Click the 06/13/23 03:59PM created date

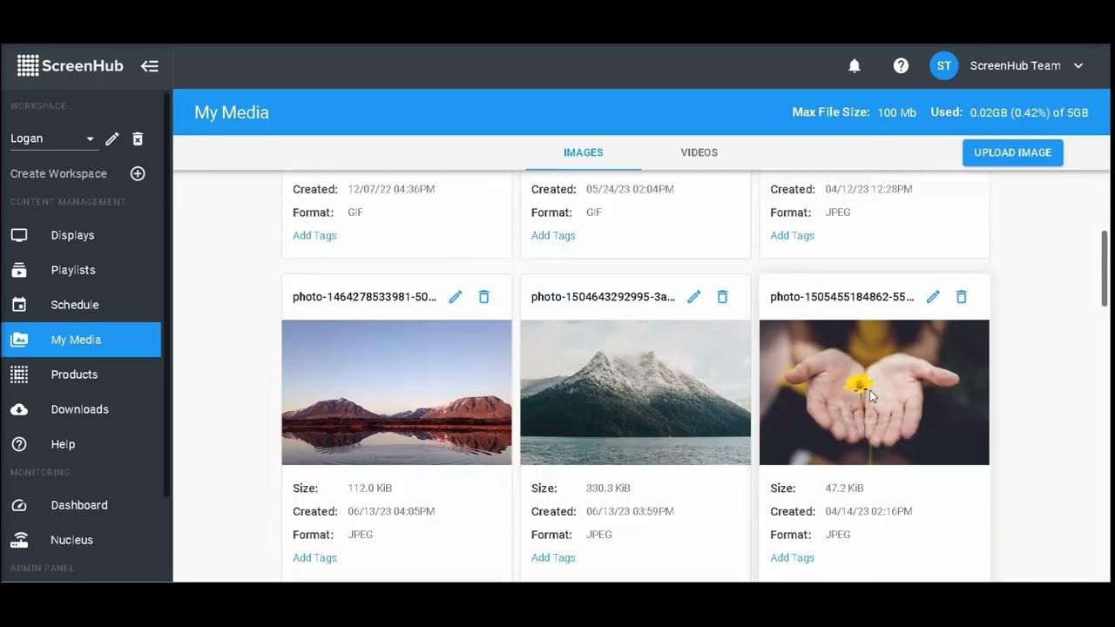pyautogui.click(x=630, y=511)
